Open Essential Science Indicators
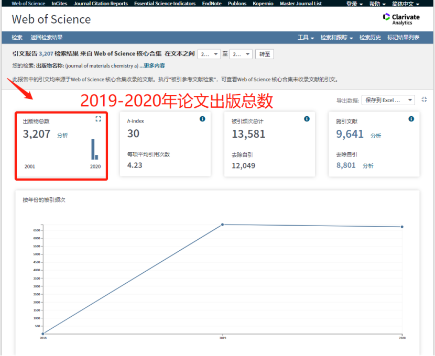Image resolution: width=435 pixels, height=356 pixels. (165, 4)
